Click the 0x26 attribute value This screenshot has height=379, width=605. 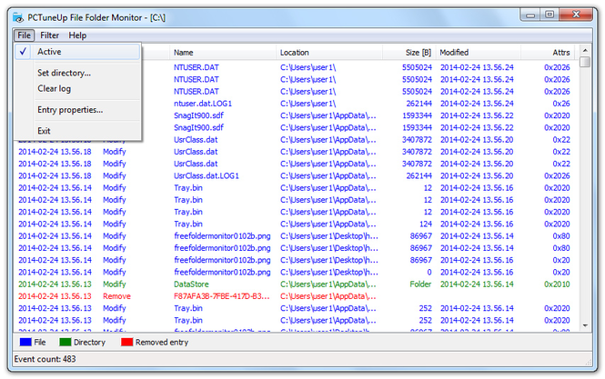561,104
